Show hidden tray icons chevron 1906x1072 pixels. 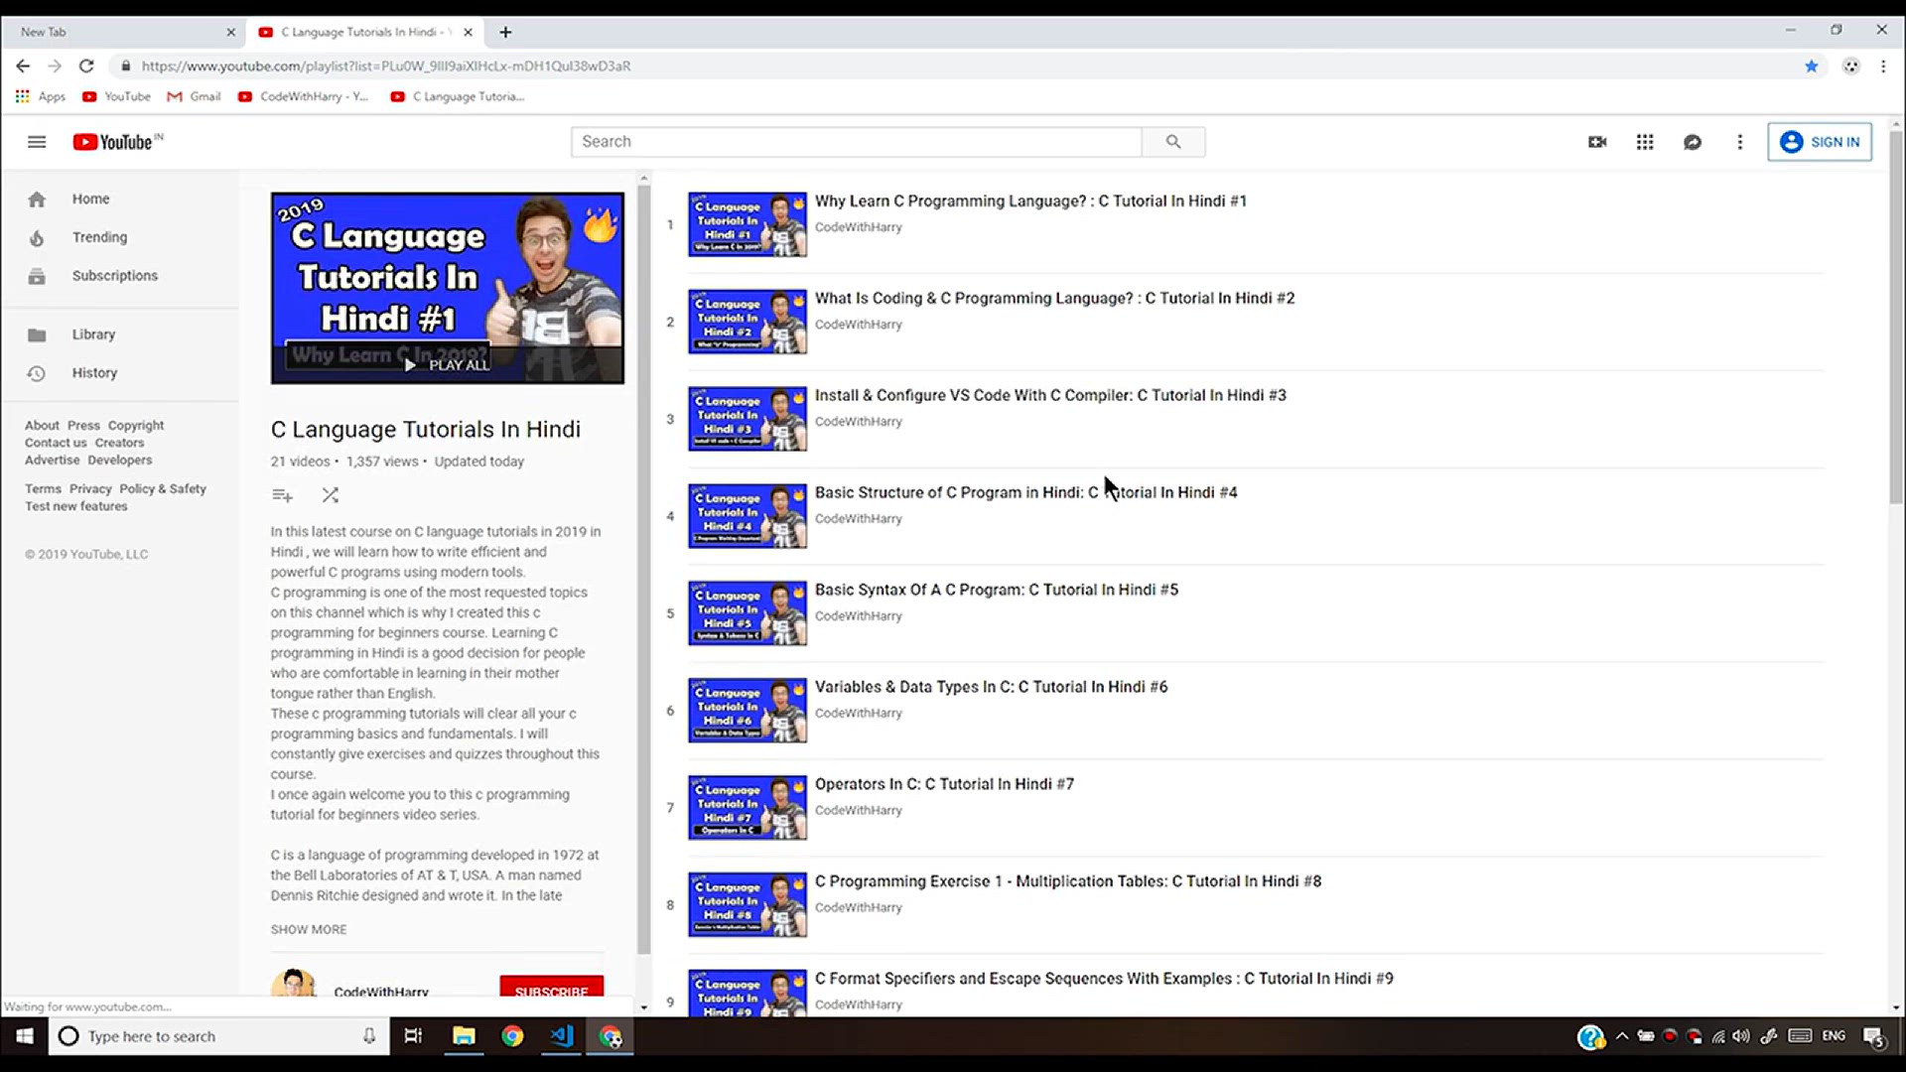[x=1622, y=1036]
